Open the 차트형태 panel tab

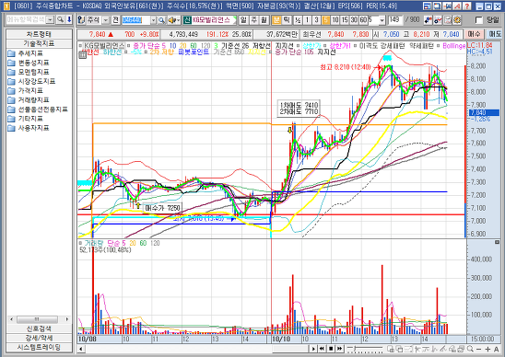39,34
